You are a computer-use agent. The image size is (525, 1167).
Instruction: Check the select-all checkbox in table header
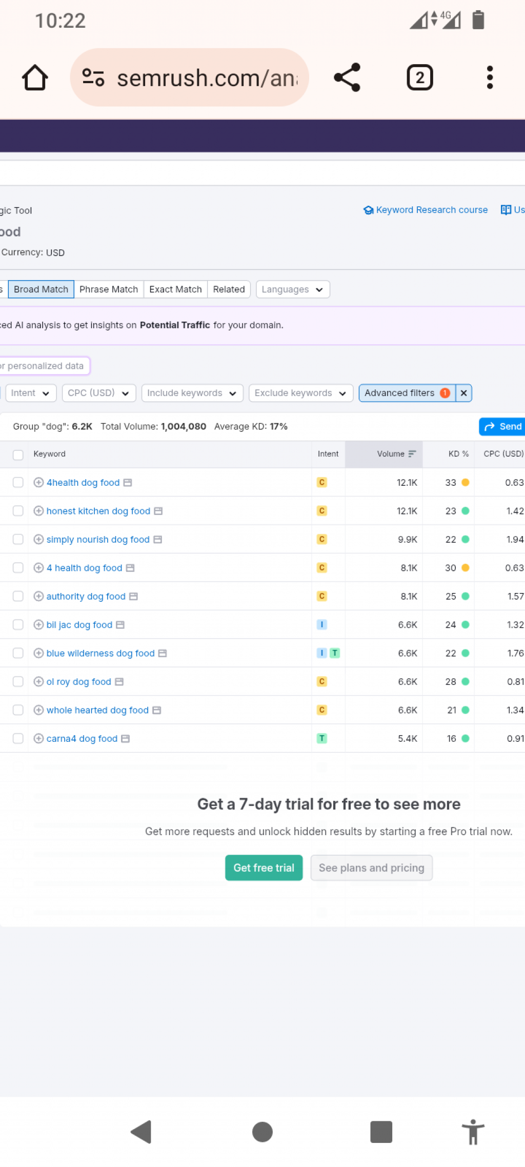18,454
